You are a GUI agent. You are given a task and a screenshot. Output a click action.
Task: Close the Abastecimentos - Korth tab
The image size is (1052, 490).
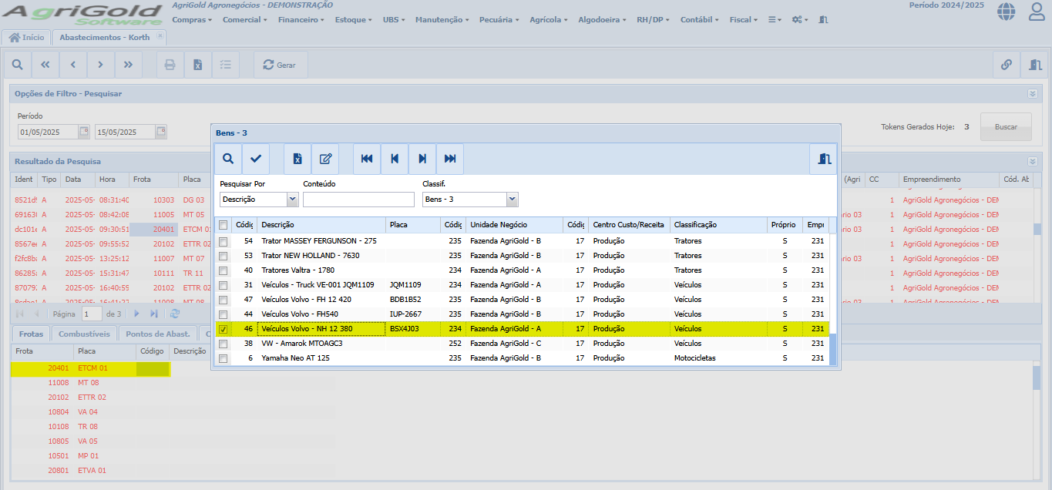pyautogui.click(x=160, y=35)
